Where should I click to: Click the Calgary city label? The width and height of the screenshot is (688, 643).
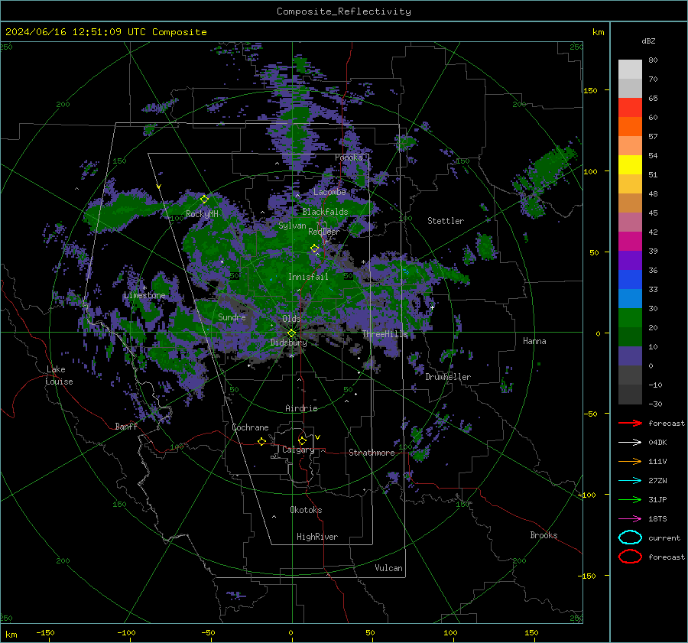pyautogui.click(x=298, y=450)
